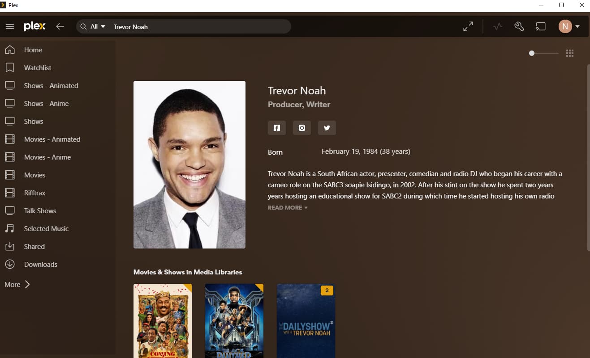Open the All search filter dropdown

[98, 26]
